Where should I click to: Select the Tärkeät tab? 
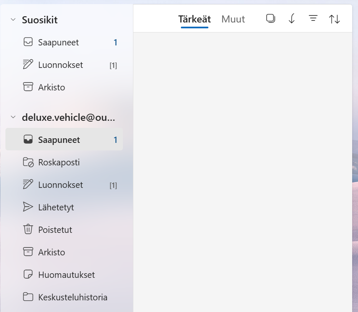click(195, 19)
